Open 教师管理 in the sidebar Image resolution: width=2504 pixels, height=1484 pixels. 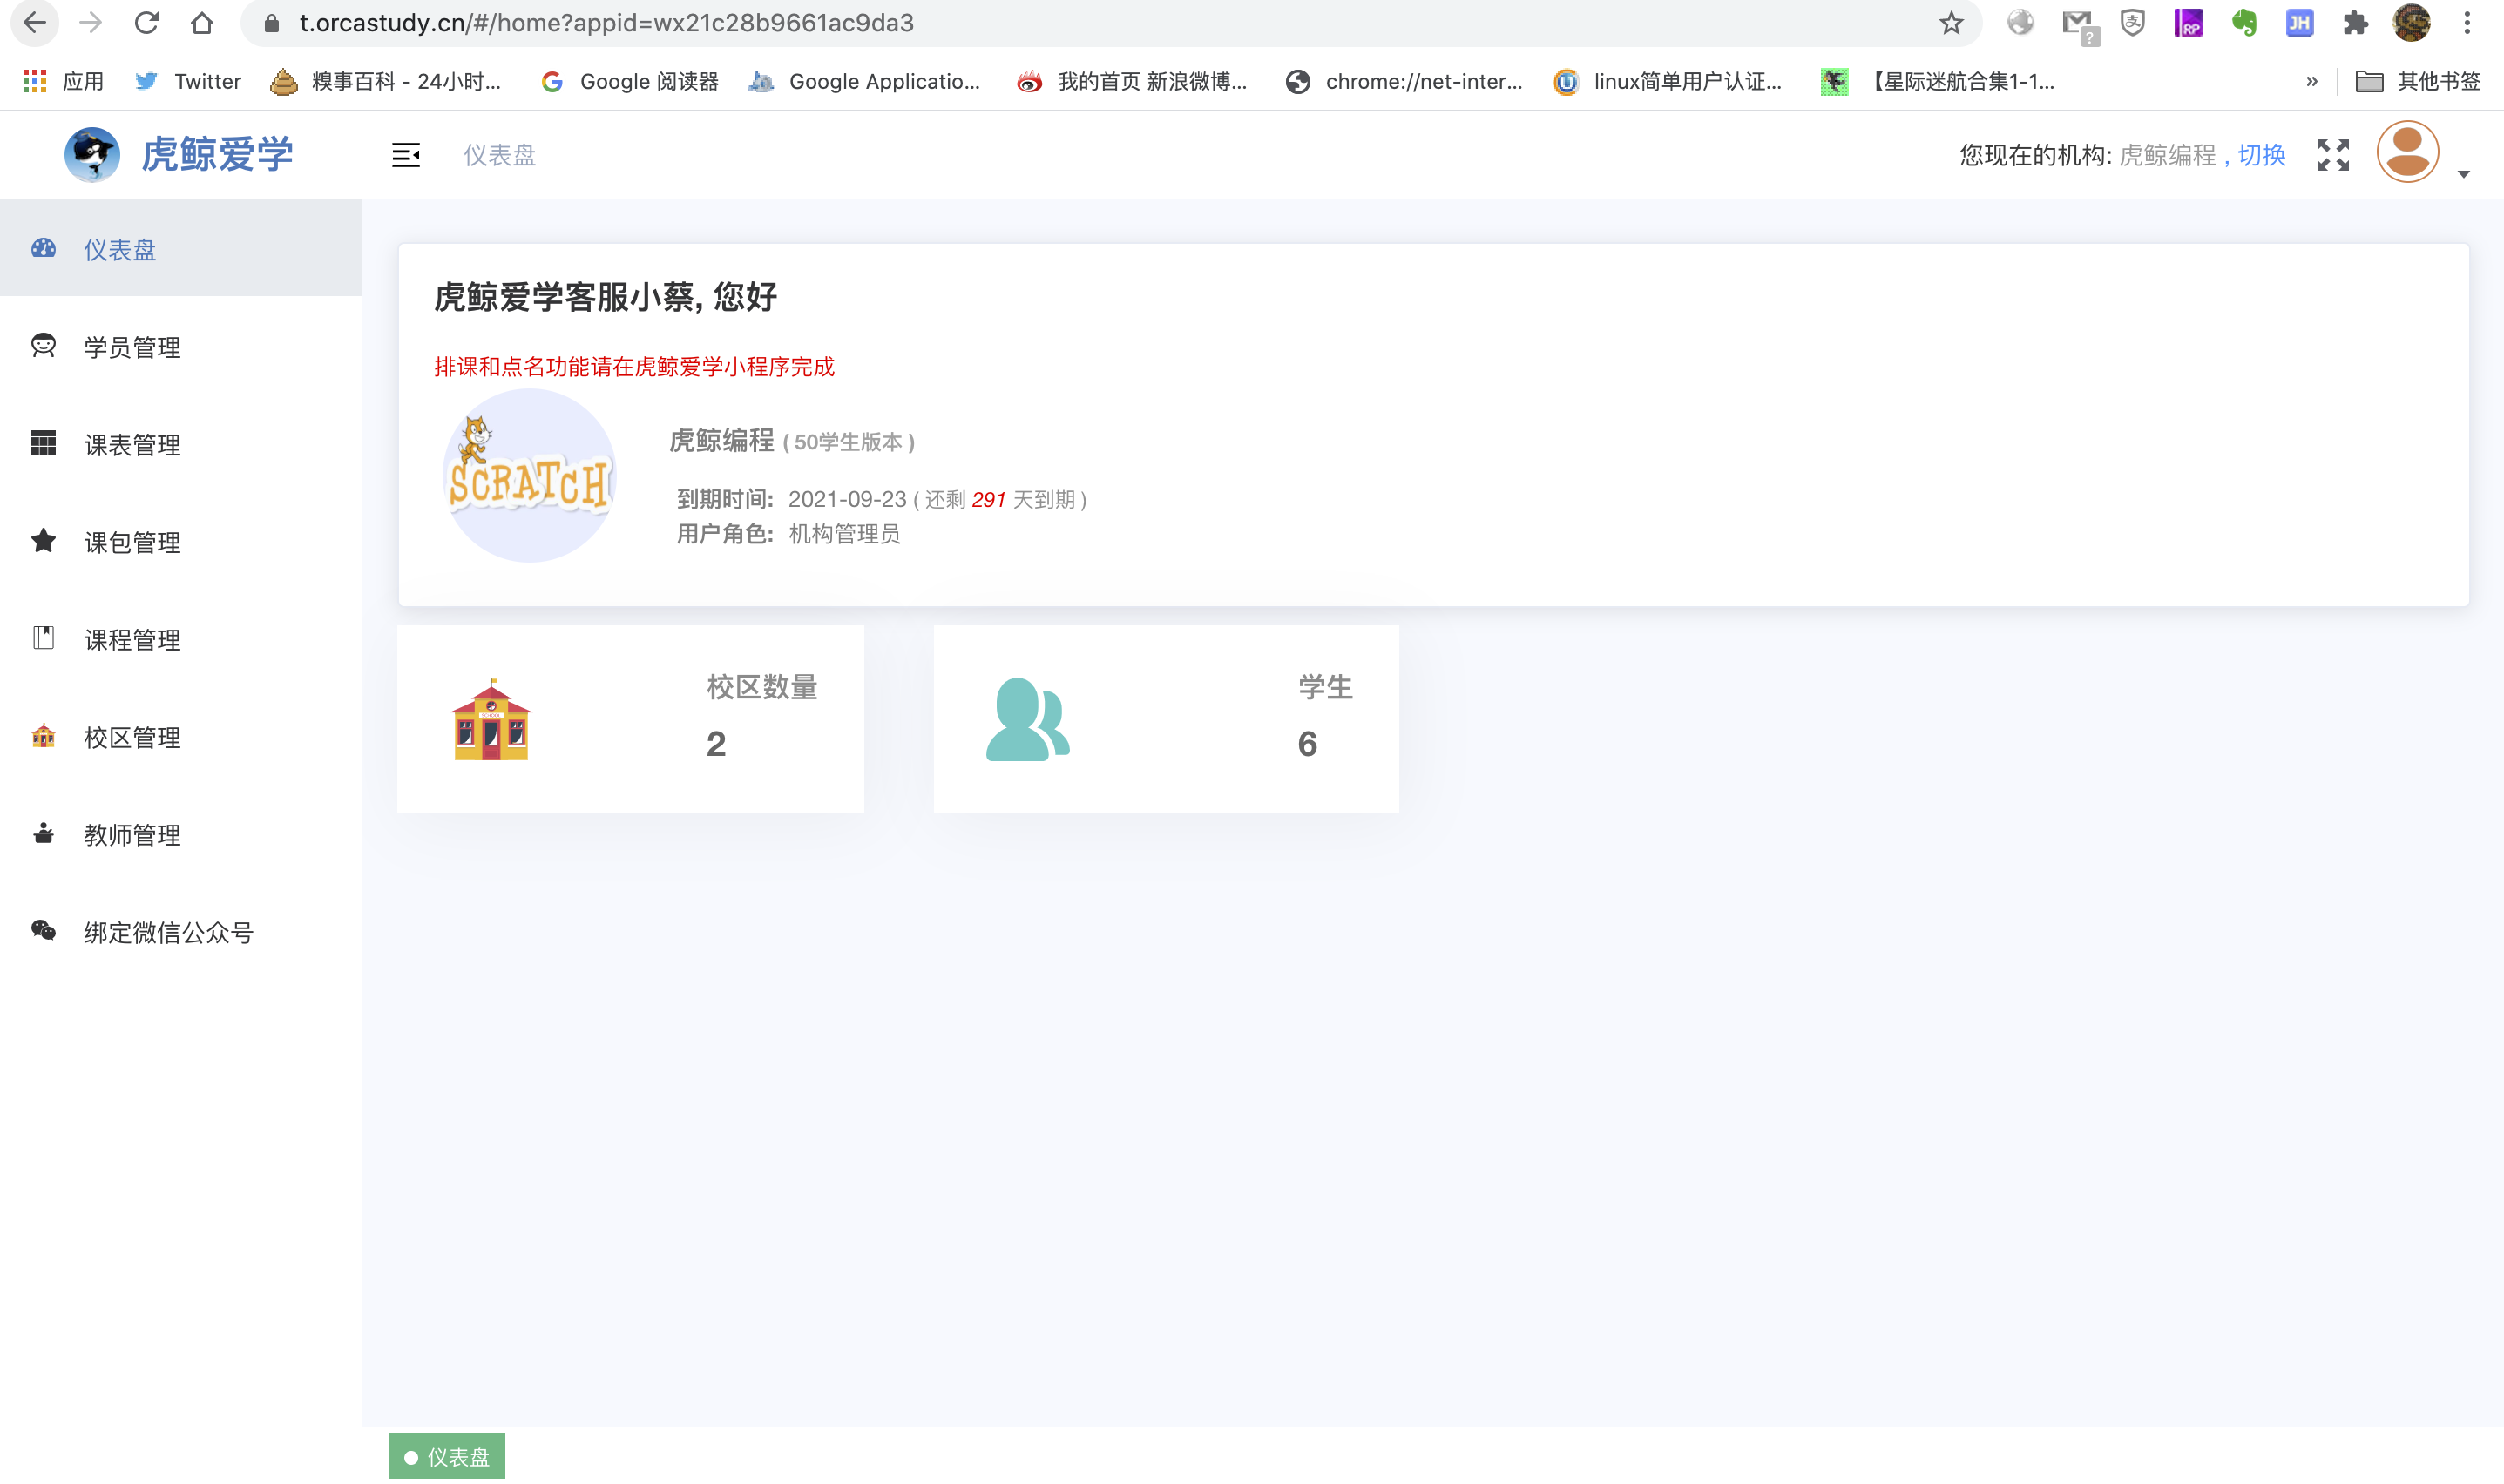(181, 834)
